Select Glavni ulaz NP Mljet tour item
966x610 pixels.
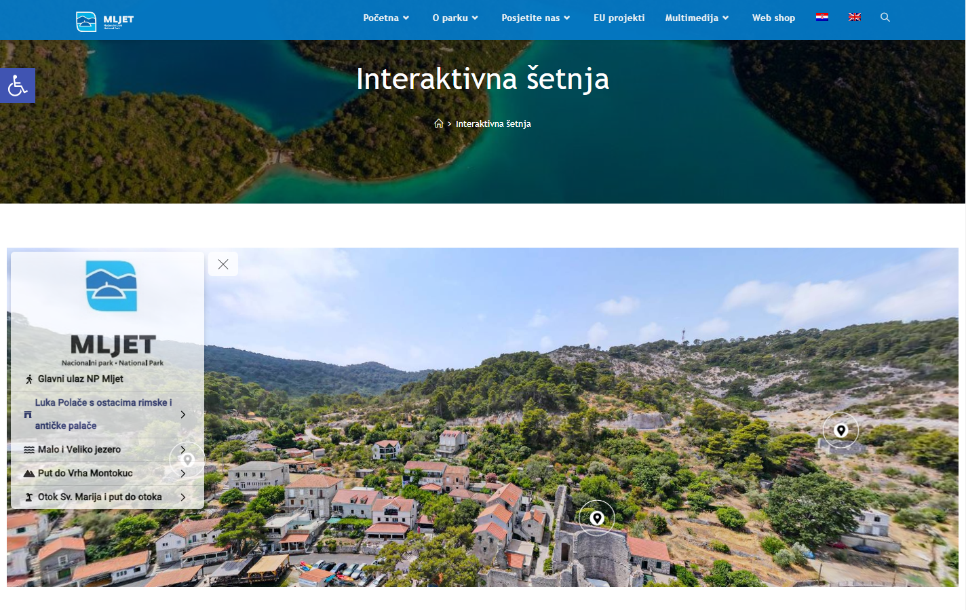[107, 379]
